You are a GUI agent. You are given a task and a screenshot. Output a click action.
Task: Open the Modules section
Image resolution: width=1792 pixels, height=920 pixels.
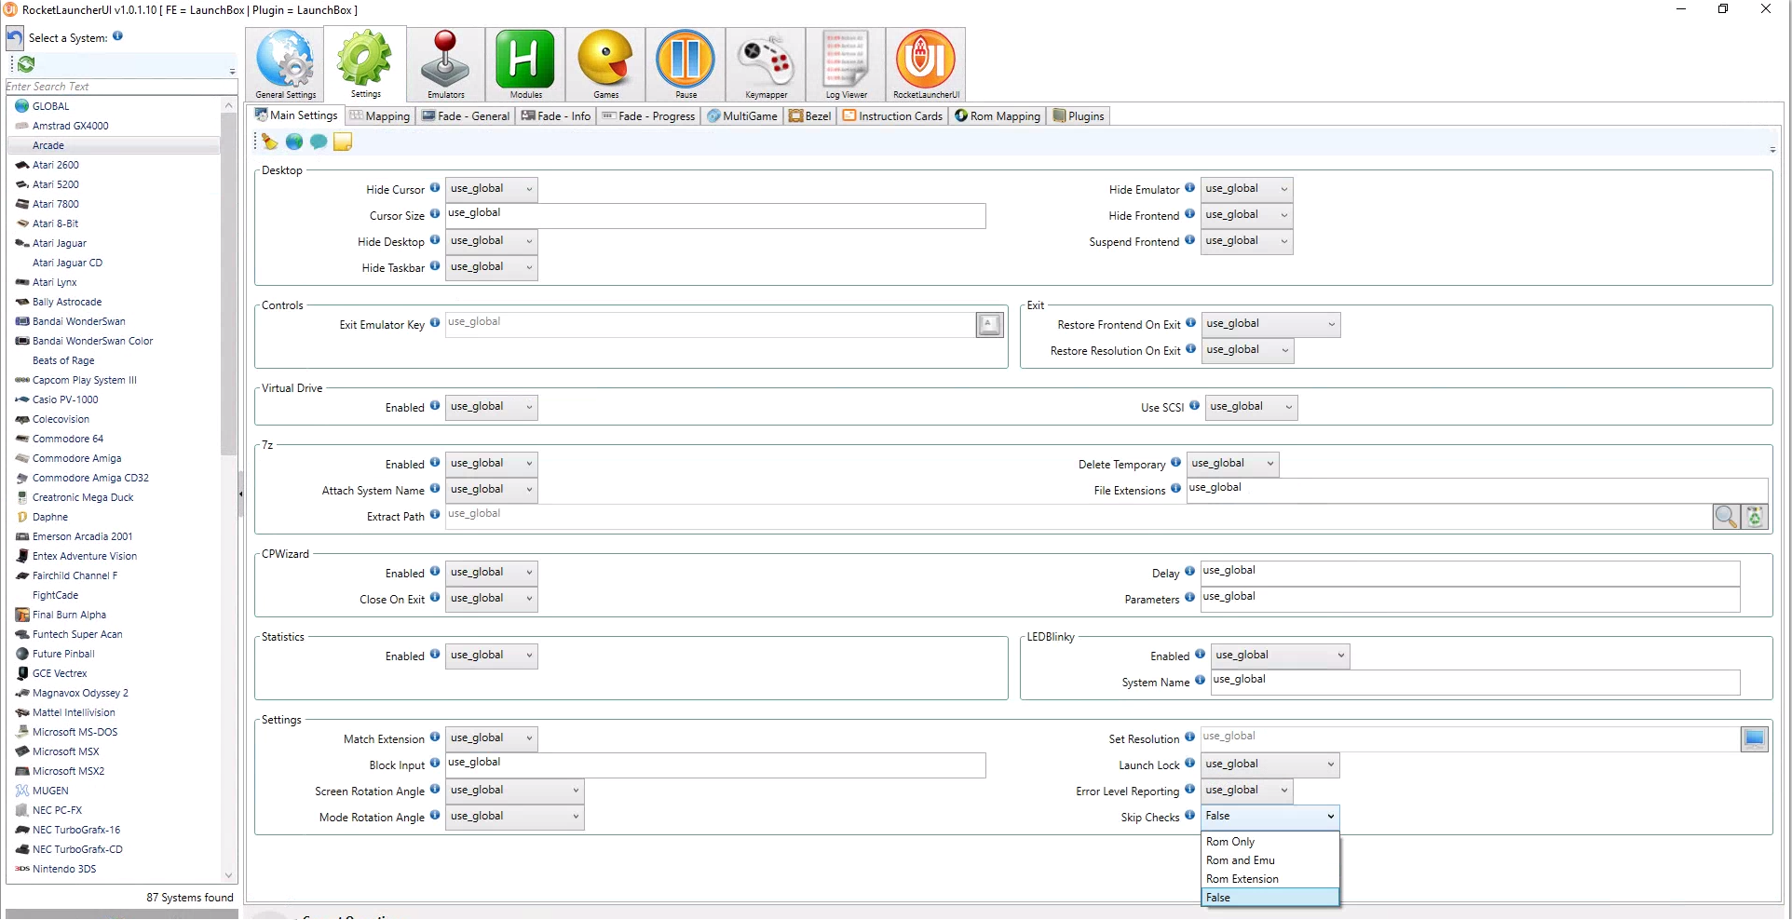(x=525, y=64)
